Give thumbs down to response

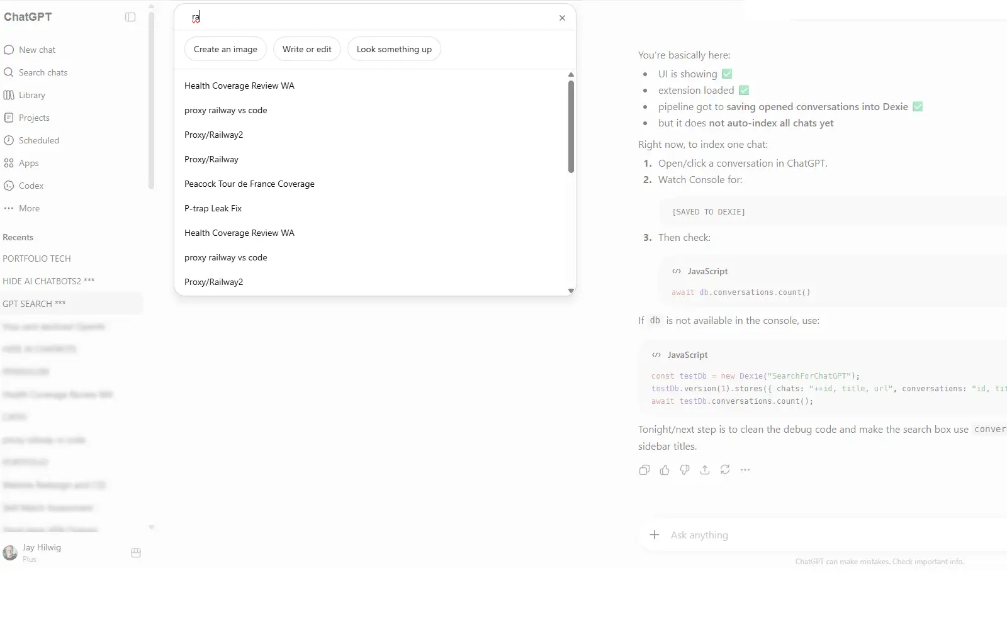685,470
